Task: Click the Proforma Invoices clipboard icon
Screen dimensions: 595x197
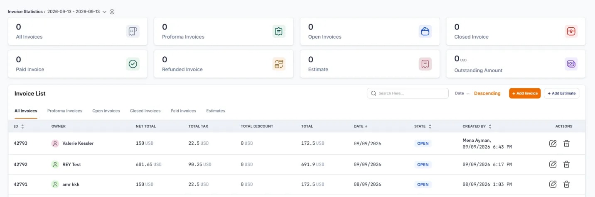Action: tap(279, 31)
